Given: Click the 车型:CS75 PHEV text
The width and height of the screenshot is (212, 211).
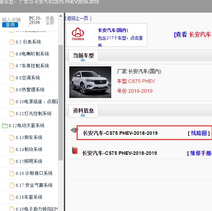Looking at the screenshot, I should [x=136, y=81].
